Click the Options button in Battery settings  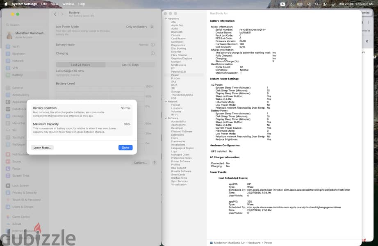coord(140,162)
